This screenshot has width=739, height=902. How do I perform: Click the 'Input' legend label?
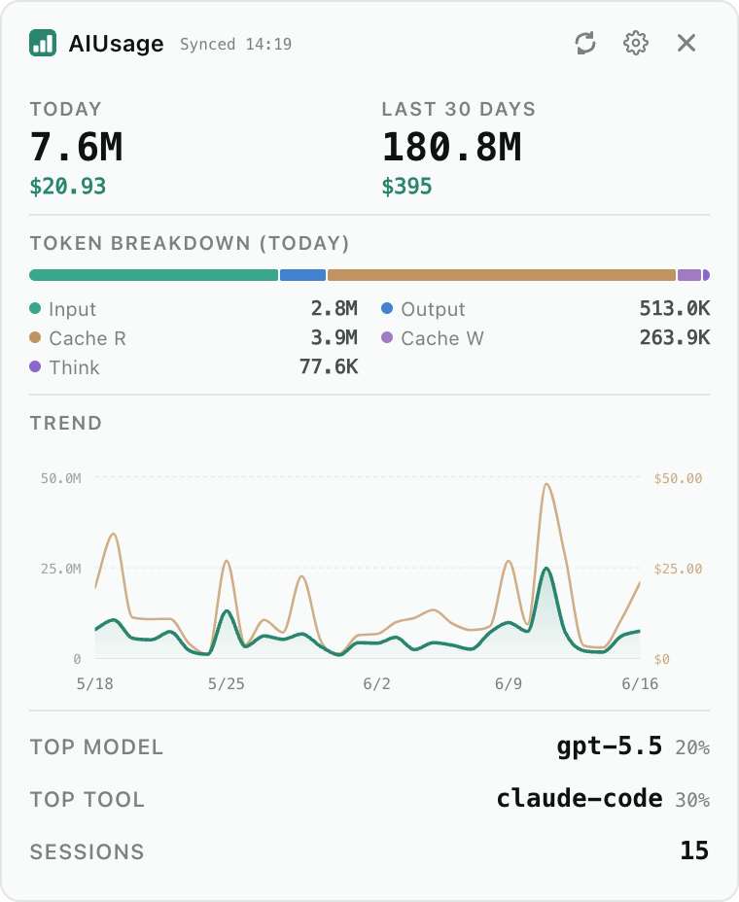pos(73,309)
